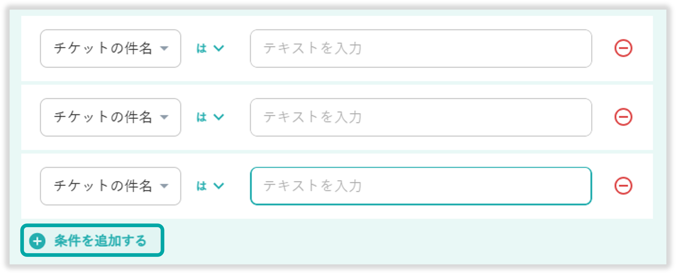Focus the first テキストを入力 text field
Image resolution: width=676 pixels, height=274 pixels.
421,48
